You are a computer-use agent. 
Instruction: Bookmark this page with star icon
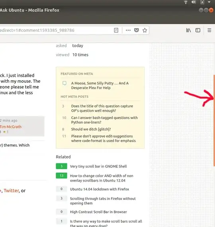click(145, 30)
